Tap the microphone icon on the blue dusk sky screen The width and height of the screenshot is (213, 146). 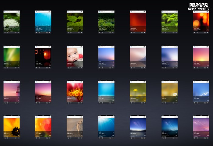coord(113,47)
